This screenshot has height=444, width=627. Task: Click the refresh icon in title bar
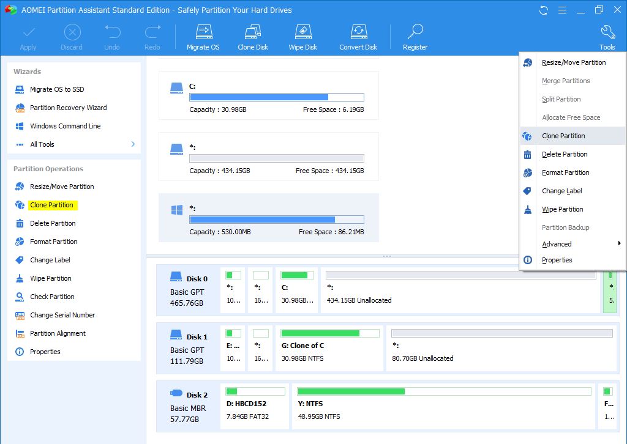click(x=543, y=10)
